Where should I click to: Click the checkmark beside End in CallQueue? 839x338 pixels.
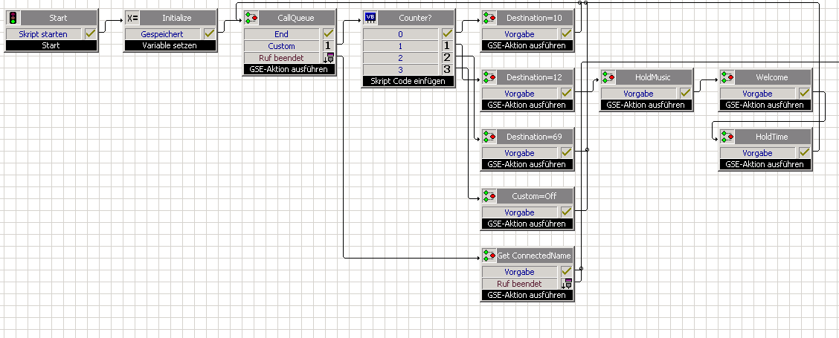pos(329,33)
